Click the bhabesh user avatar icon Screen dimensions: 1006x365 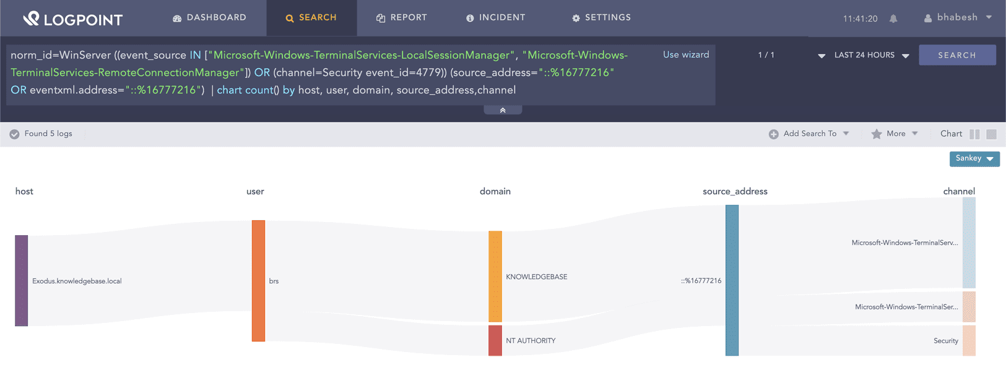(x=927, y=18)
